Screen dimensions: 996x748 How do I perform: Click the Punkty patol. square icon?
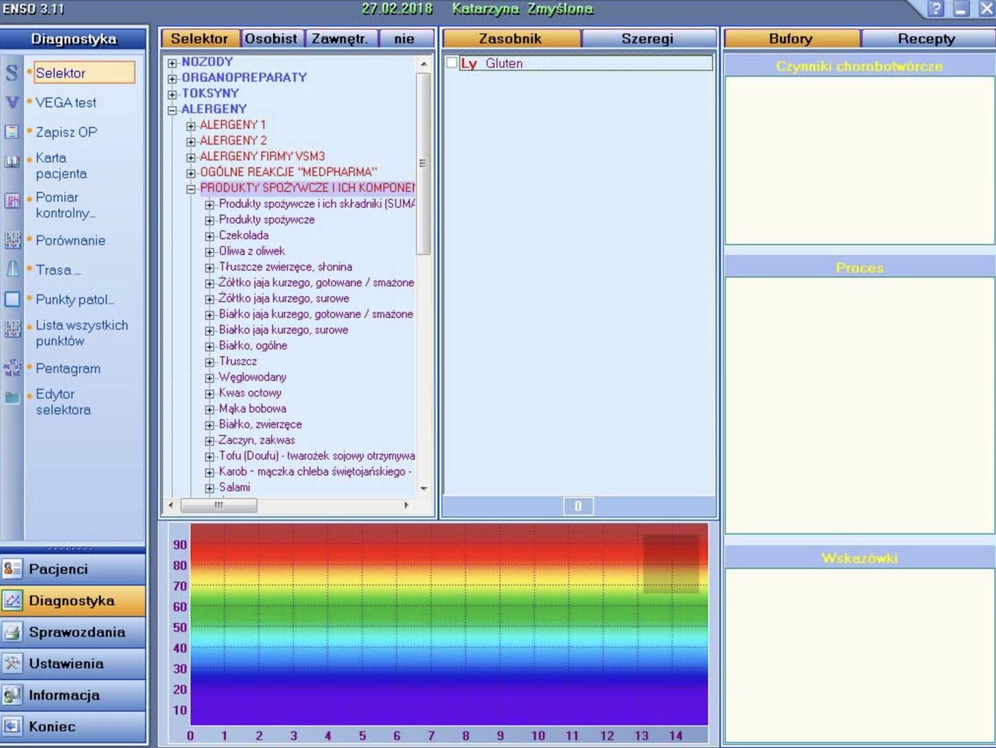point(11,299)
